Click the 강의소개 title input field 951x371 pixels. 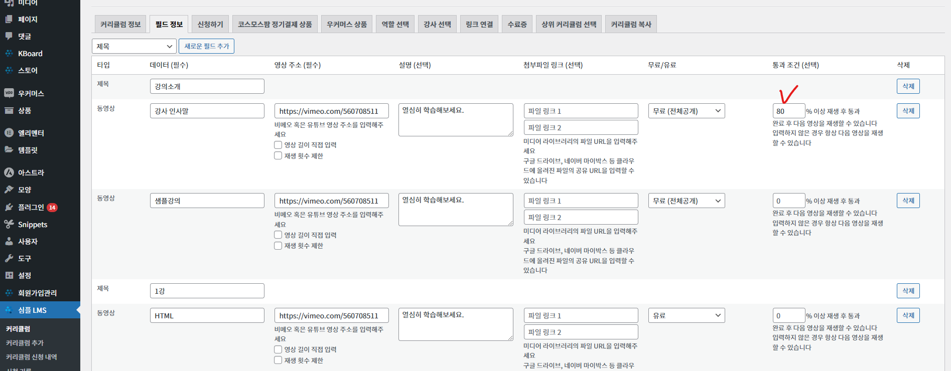coord(207,86)
